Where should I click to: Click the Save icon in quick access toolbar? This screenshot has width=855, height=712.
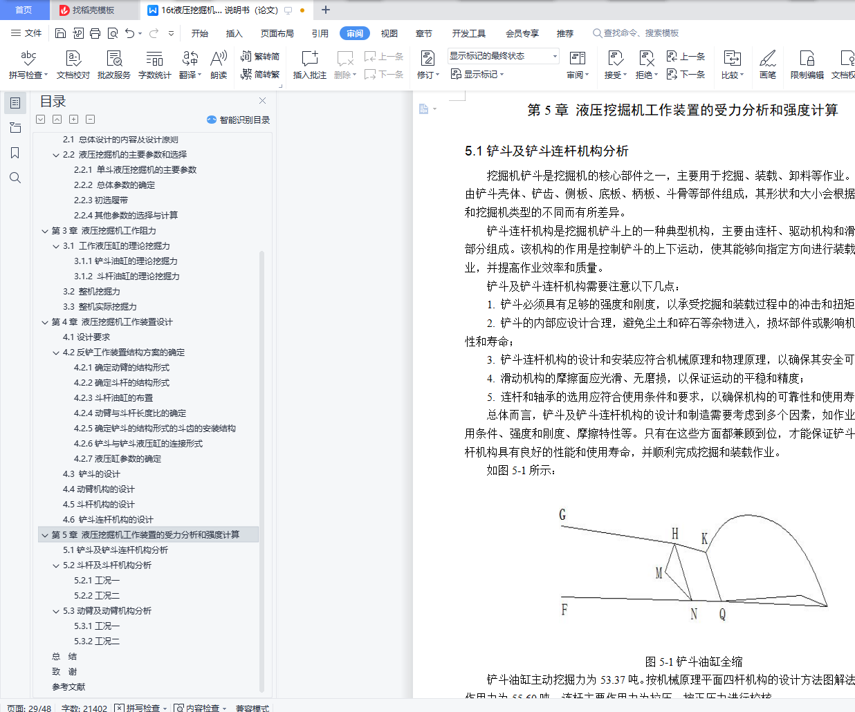coord(60,33)
